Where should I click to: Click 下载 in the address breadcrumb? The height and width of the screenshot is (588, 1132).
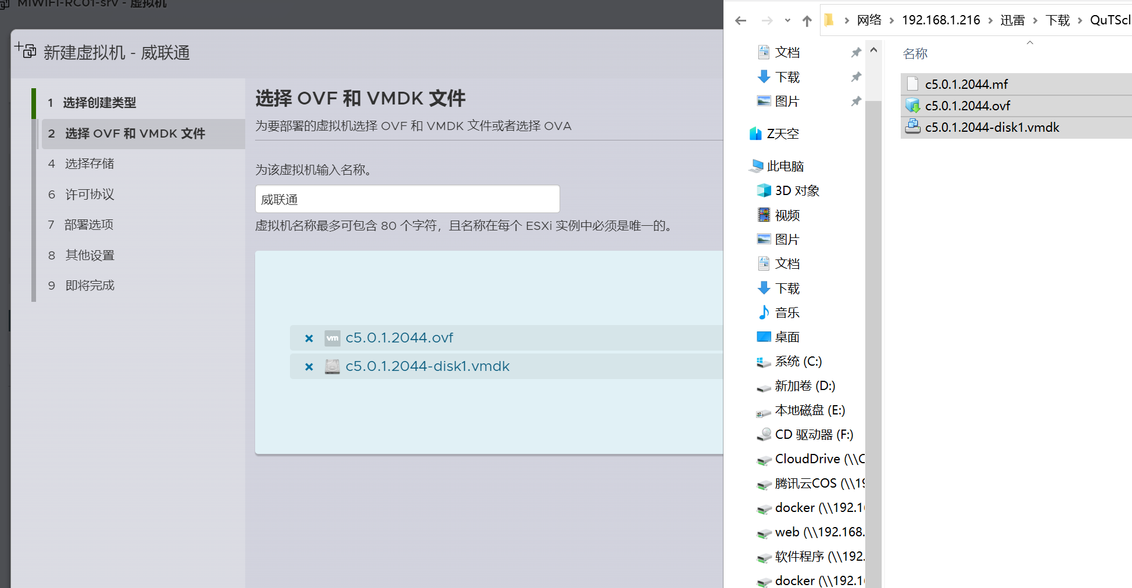point(1058,20)
